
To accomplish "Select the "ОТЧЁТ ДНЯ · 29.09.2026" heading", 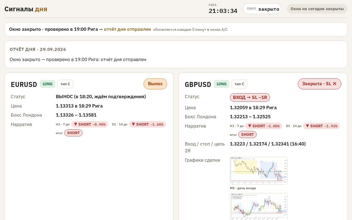I will click(38, 50).
